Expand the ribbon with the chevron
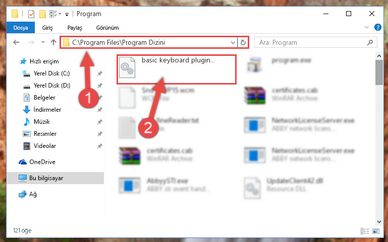The width and height of the screenshot is (388, 242). (x=367, y=27)
